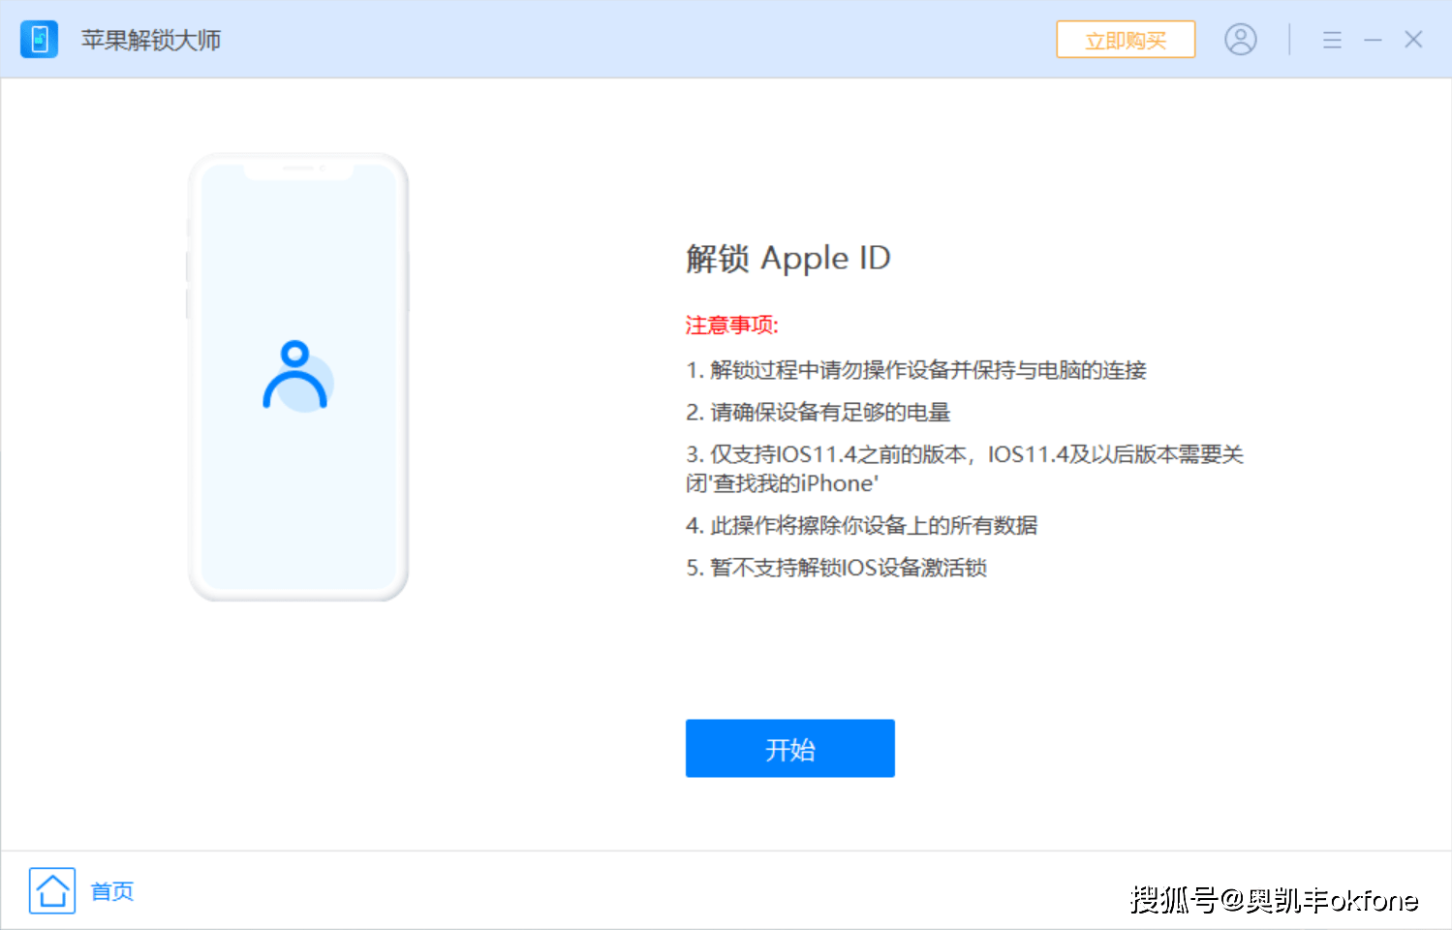Open the hamburger menu in title bar
Screen dimensions: 1452x930
click(1332, 40)
